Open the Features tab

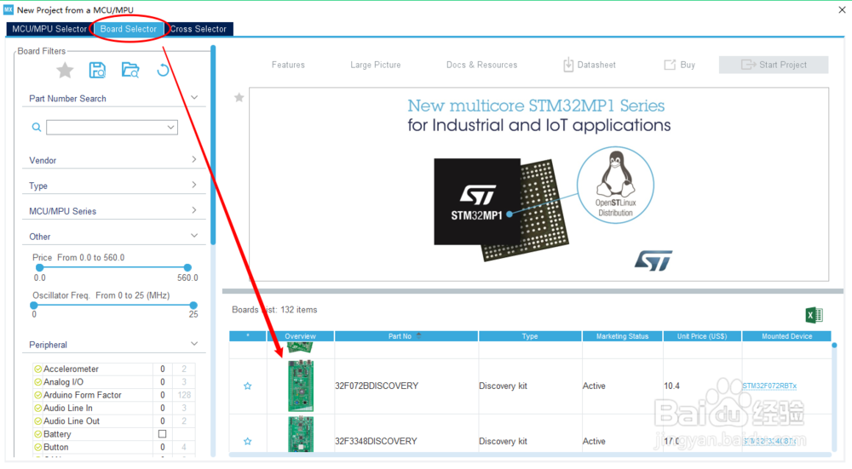[x=288, y=65]
